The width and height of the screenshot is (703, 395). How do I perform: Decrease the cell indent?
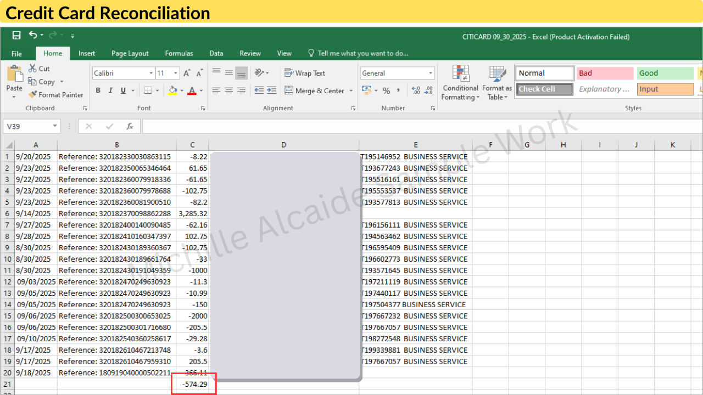coord(259,91)
